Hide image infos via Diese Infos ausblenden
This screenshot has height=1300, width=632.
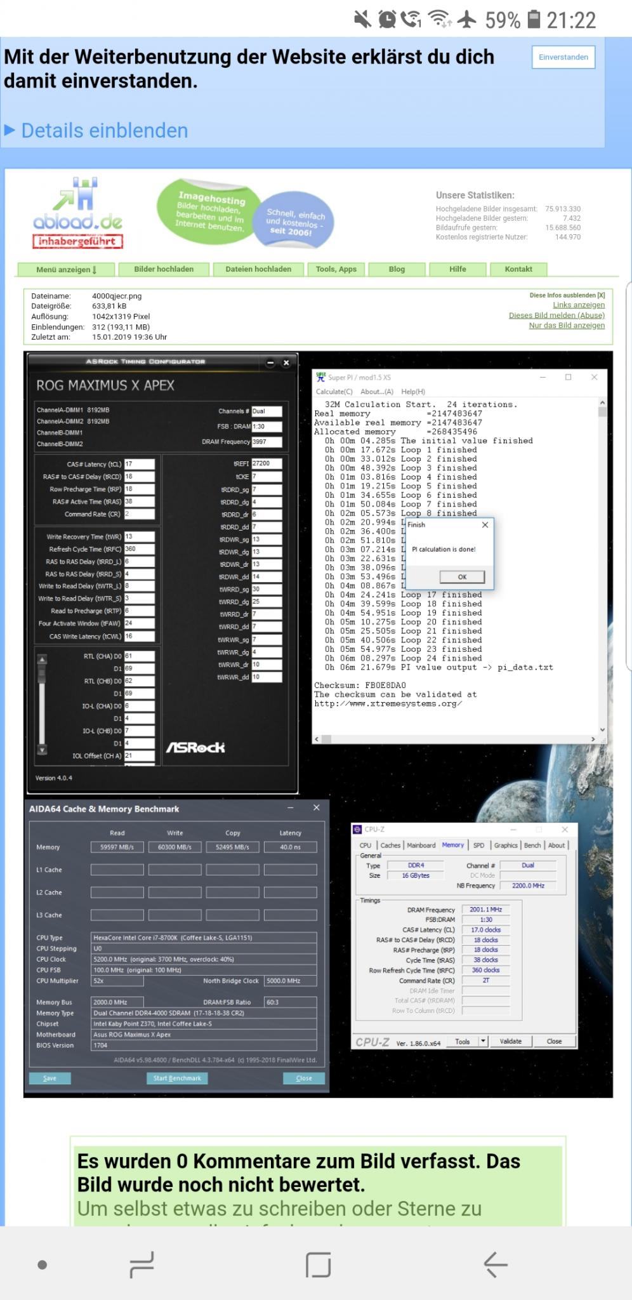[x=567, y=295]
